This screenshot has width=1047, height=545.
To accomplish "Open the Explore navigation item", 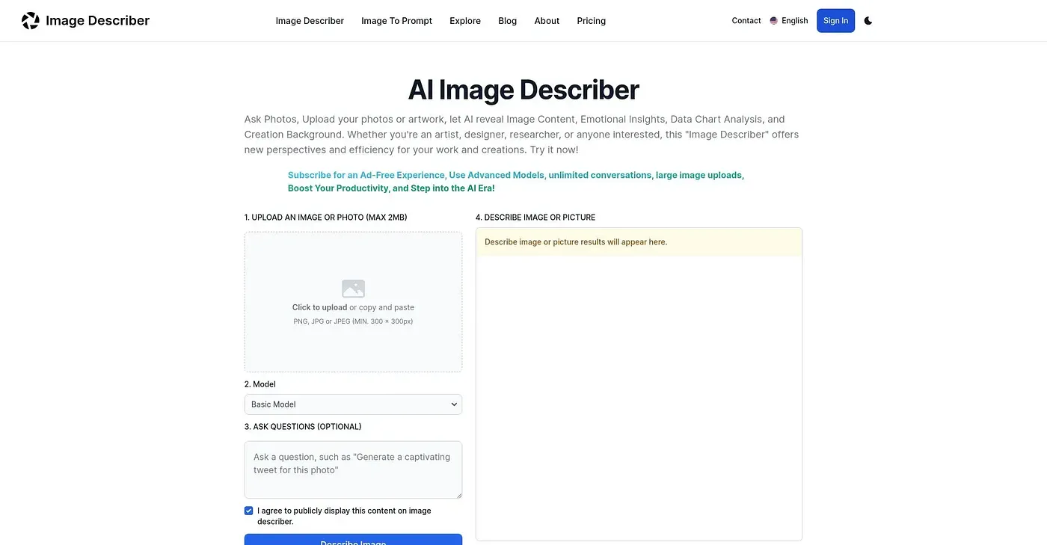I will coord(465,21).
